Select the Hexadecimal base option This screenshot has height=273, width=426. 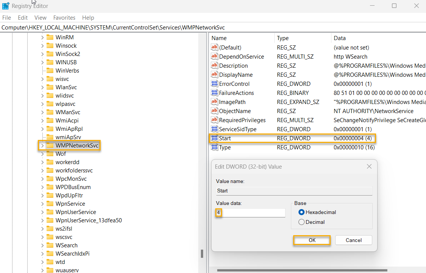pos(302,212)
